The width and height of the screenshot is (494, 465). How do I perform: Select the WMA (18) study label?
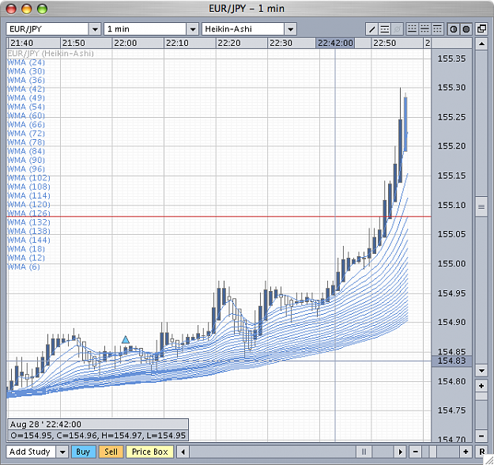[x=26, y=249]
